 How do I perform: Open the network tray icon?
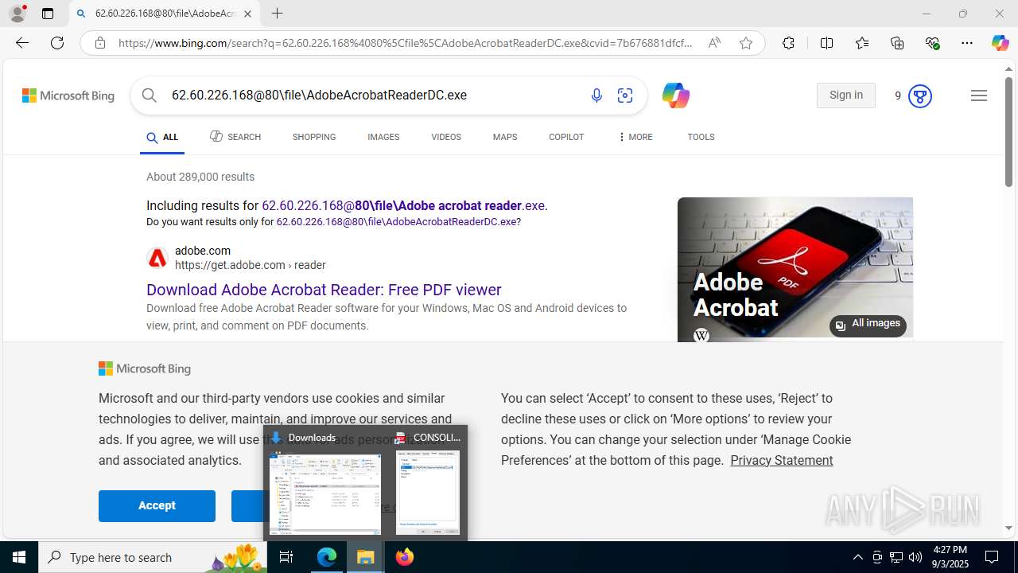coord(896,557)
